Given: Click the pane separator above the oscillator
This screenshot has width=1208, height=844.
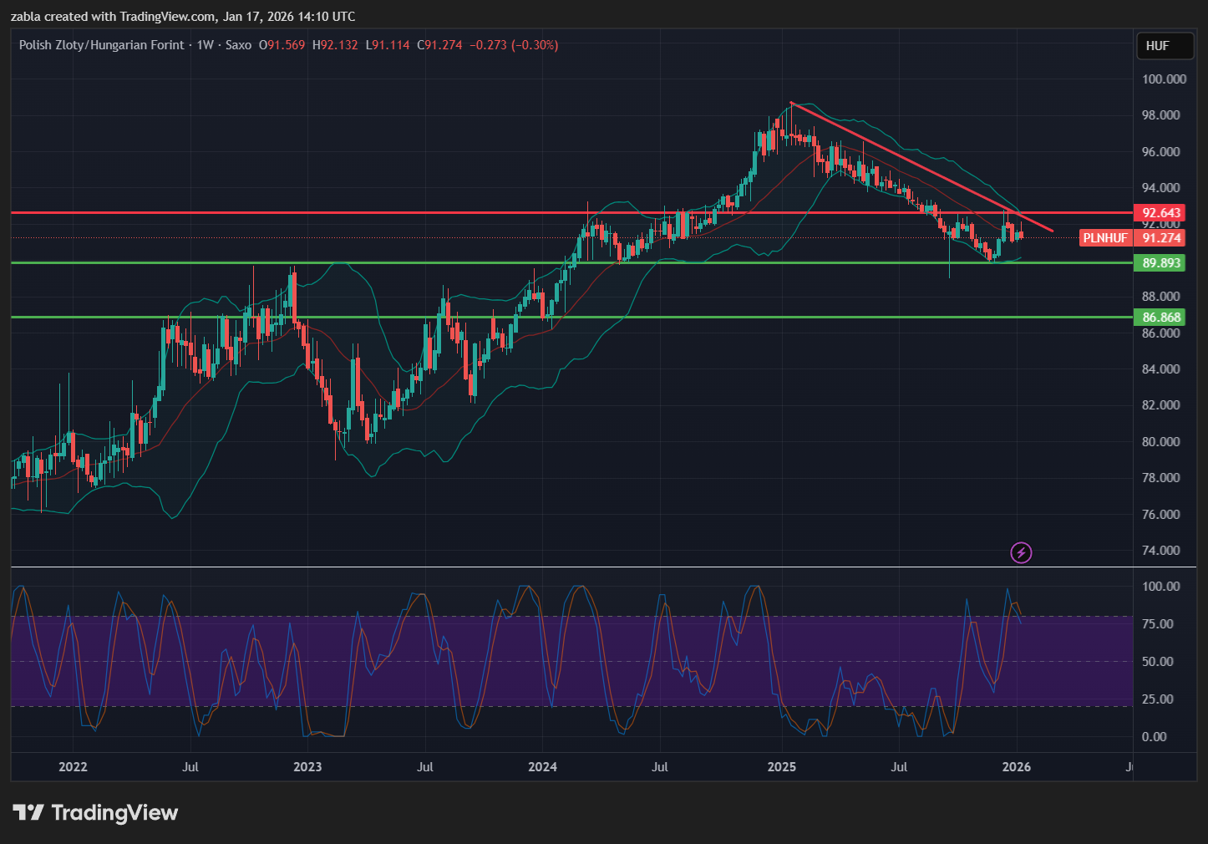Looking at the screenshot, I should point(585,567).
